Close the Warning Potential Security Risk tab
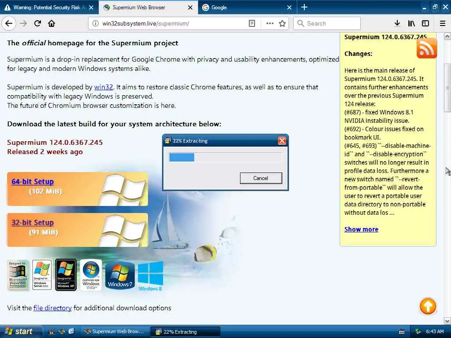The image size is (451, 338). point(91,7)
